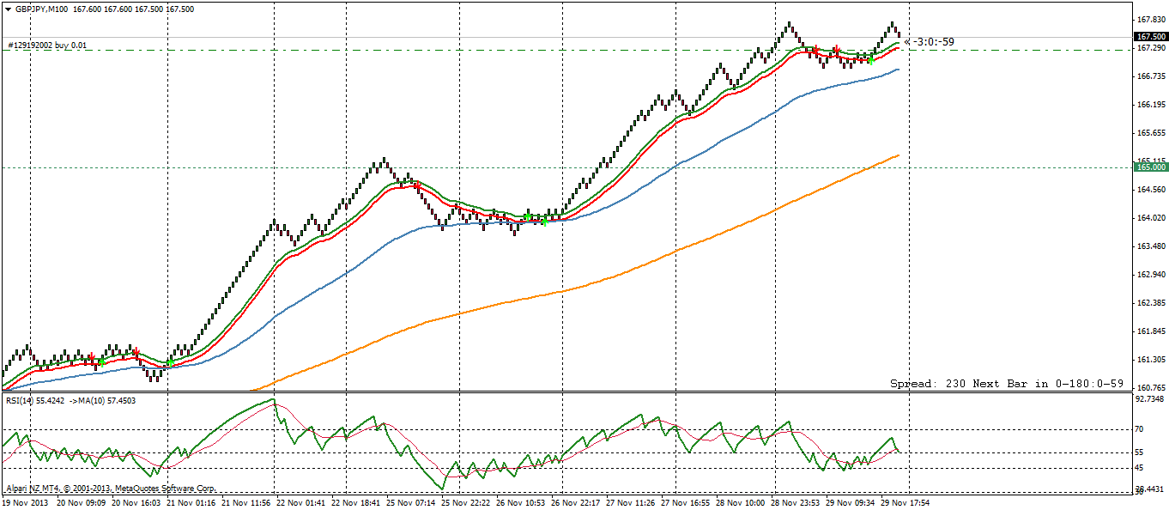The width and height of the screenshot is (1169, 510).
Task: Click the current price label 167.500
Action: (1150, 37)
